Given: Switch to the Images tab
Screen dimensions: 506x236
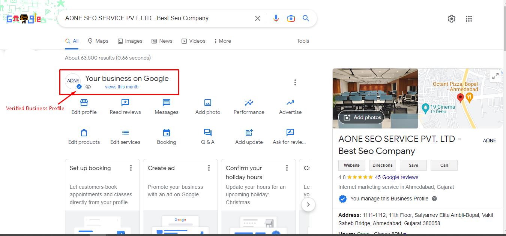Looking at the screenshot, I should point(130,41).
